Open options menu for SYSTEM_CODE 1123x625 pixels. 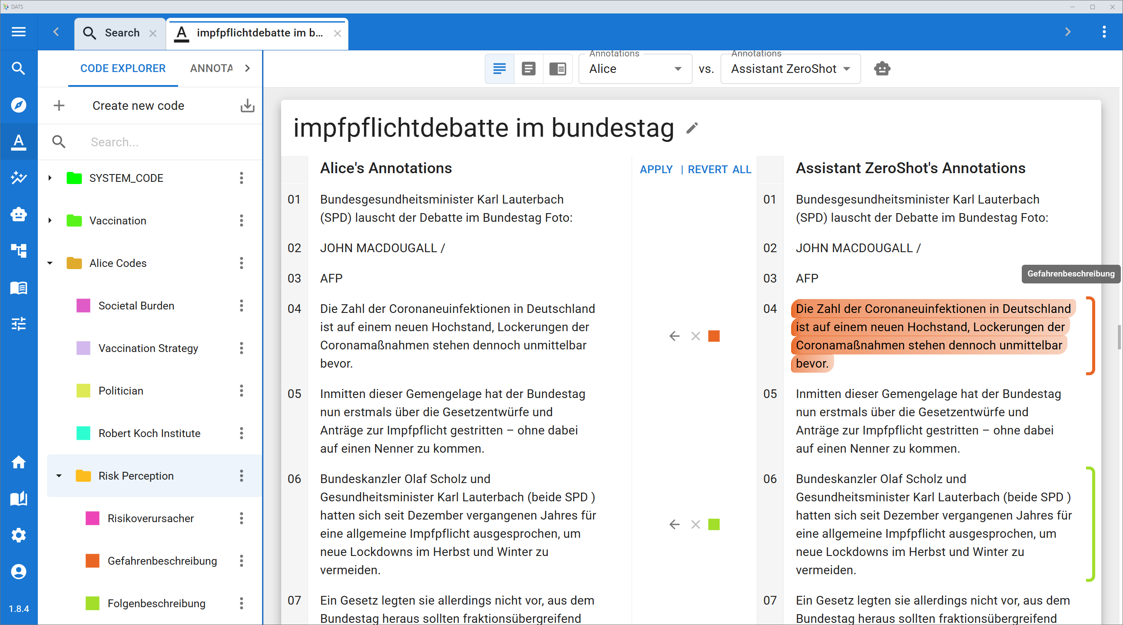pyautogui.click(x=242, y=178)
